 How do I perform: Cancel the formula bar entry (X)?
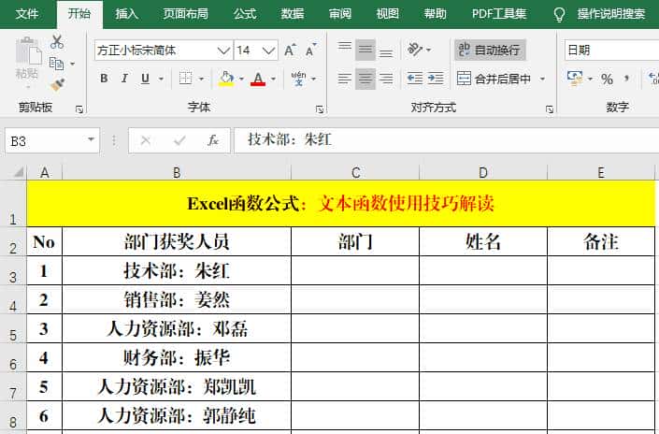pos(146,140)
